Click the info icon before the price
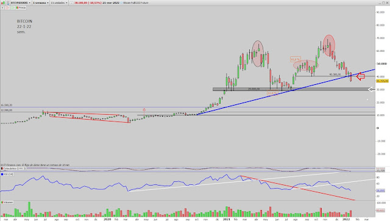This screenshot has height=221, width=390. [x=71, y=2]
